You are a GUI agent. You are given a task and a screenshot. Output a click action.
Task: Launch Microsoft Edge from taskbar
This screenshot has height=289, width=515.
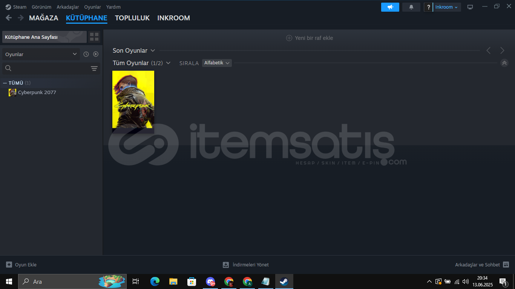pos(155,281)
